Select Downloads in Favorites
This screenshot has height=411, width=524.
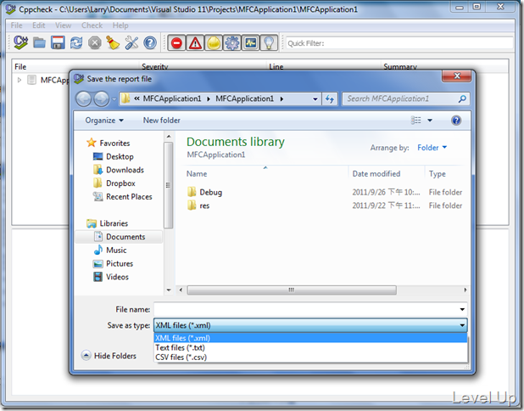[x=125, y=170]
